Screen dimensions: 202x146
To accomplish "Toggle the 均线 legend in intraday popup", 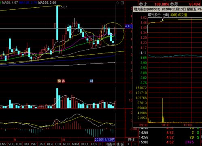I will coord(174,15).
